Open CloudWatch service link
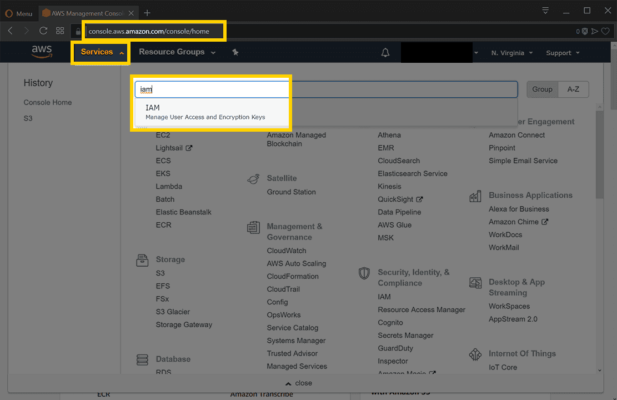Image resolution: width=617 pixels, height=400 pixels. [x=286, y=251]
